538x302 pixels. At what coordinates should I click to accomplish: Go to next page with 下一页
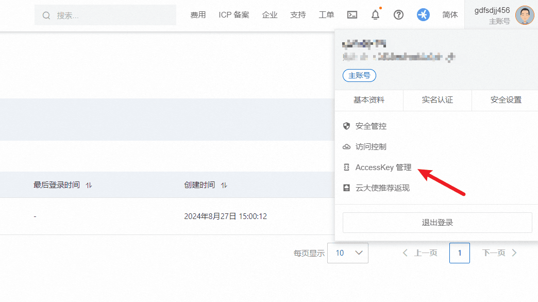point(499,253)
